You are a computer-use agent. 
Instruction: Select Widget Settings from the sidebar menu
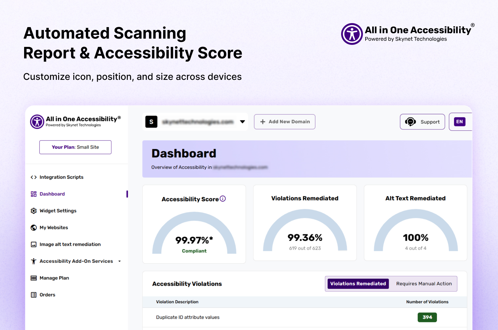pyautogui.click(x=58, y=211)
